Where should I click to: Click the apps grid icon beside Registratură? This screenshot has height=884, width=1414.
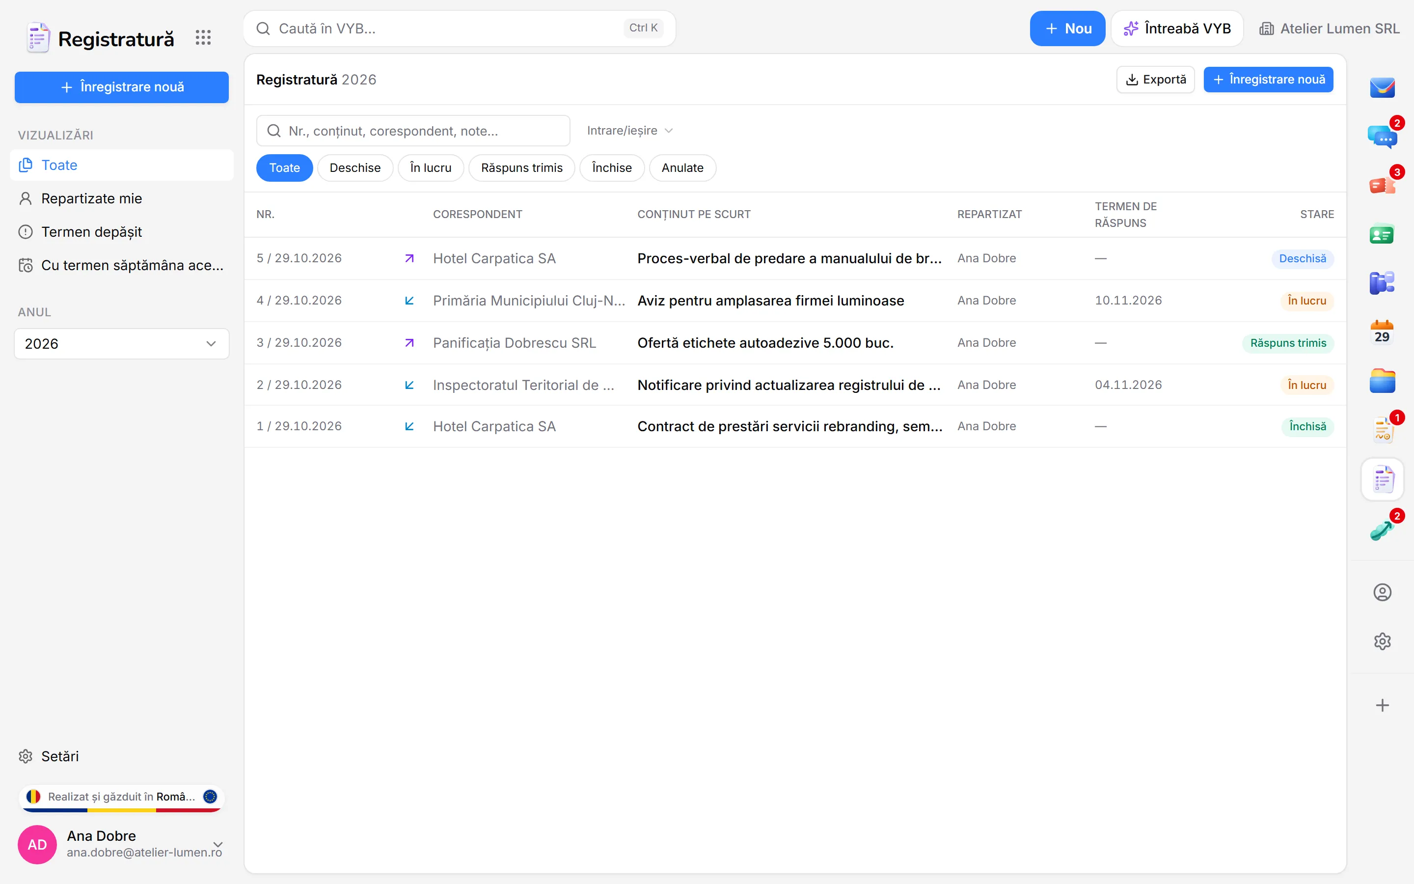[203, 38]
